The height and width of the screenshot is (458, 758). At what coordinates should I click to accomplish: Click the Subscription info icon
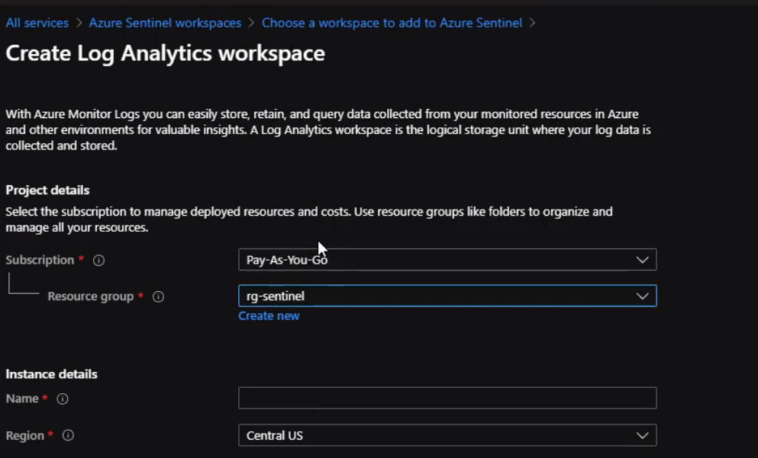98,261
